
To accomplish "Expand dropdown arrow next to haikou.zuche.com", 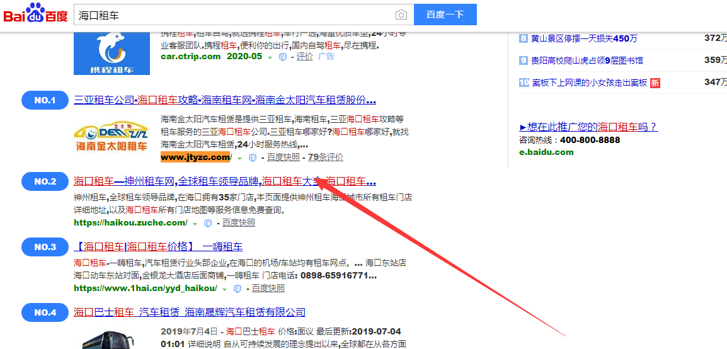I will (195, 224).
